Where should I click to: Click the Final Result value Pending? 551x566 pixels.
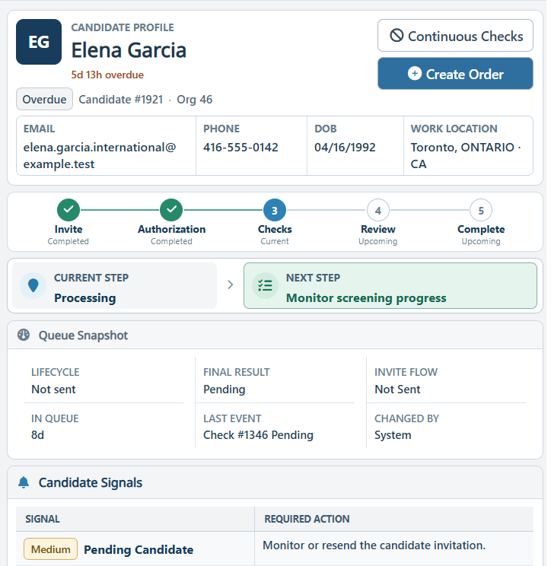coord(225,390)
